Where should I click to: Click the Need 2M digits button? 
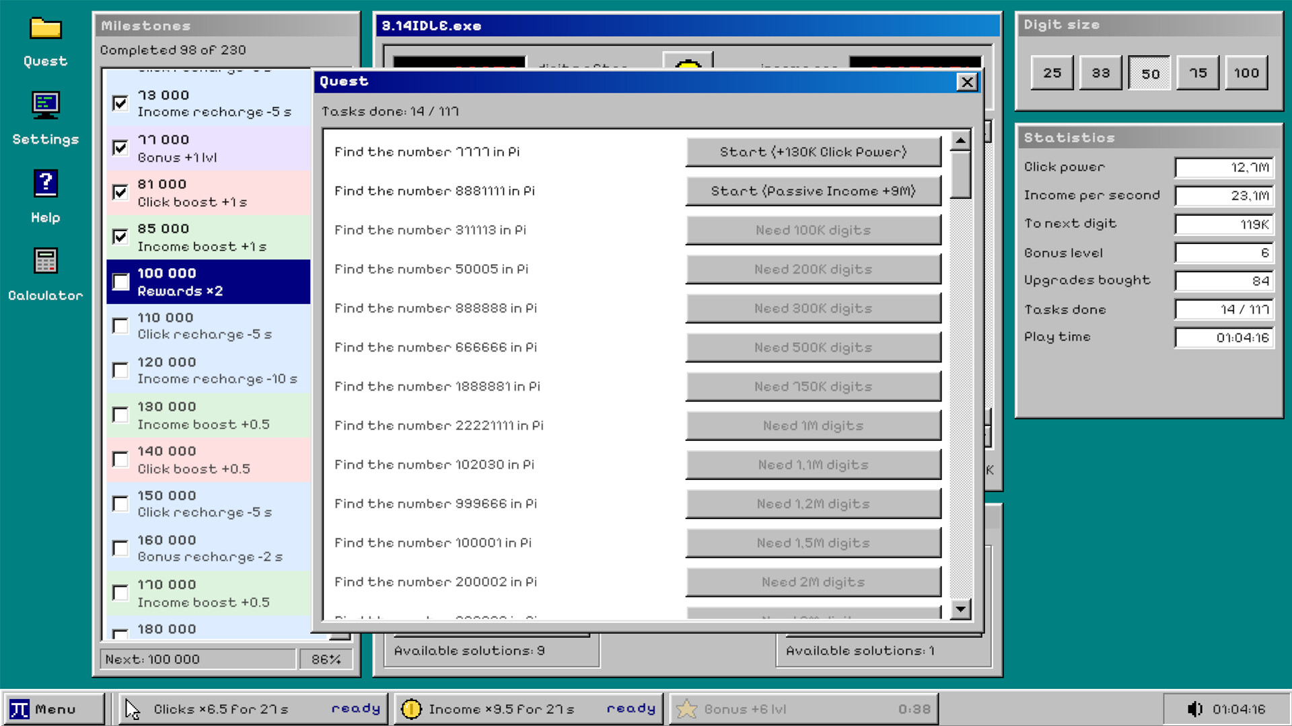[x=813, y=582]
